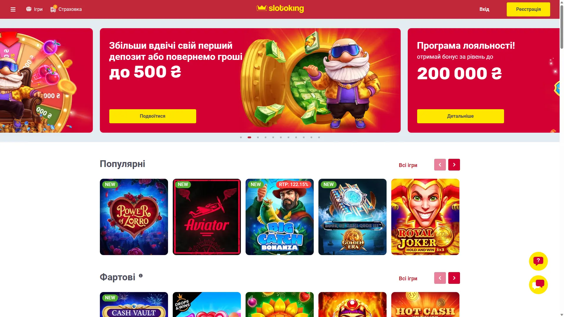This screenshot has height=317, width=564.
Task: Show info icon next to Фартові
Action: coord(141,276)
